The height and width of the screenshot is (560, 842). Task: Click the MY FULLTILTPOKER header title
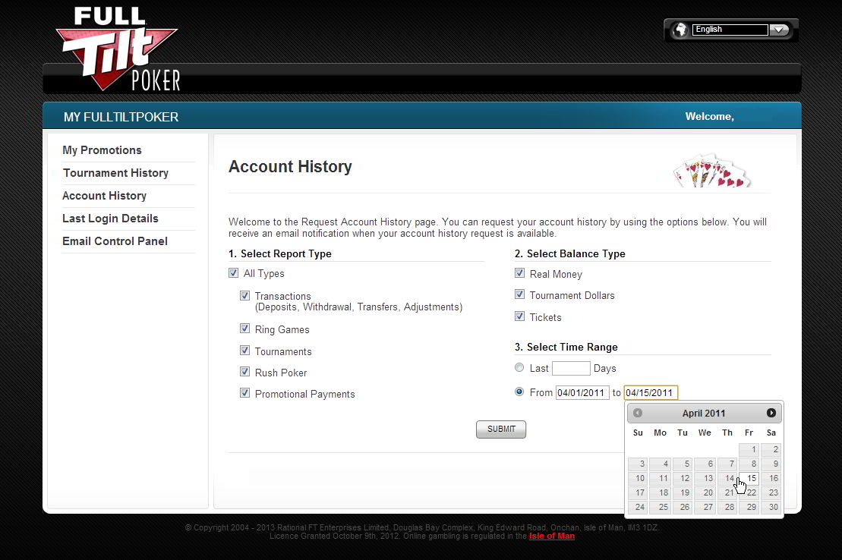tap(121, 117)
